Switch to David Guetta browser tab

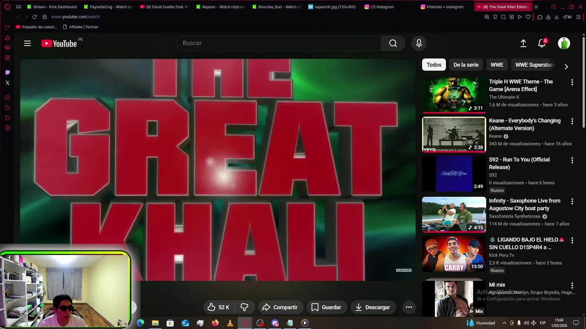point(165,7)
